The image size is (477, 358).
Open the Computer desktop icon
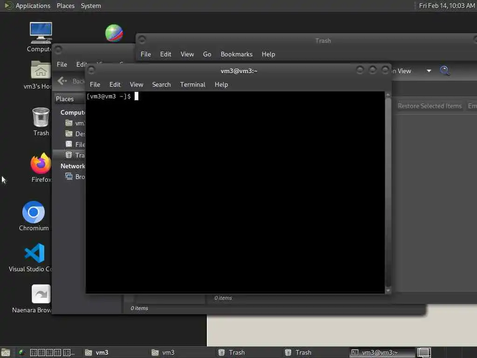(x=41, y=37)
